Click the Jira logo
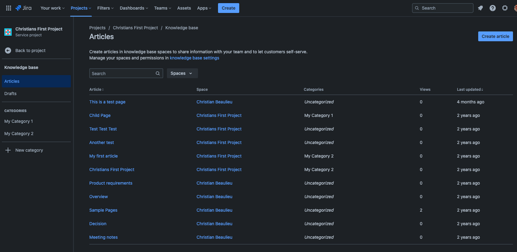Image resolution: width=517 pixels, height=252 pixels. pyautogui.click(x=23, y=8)
